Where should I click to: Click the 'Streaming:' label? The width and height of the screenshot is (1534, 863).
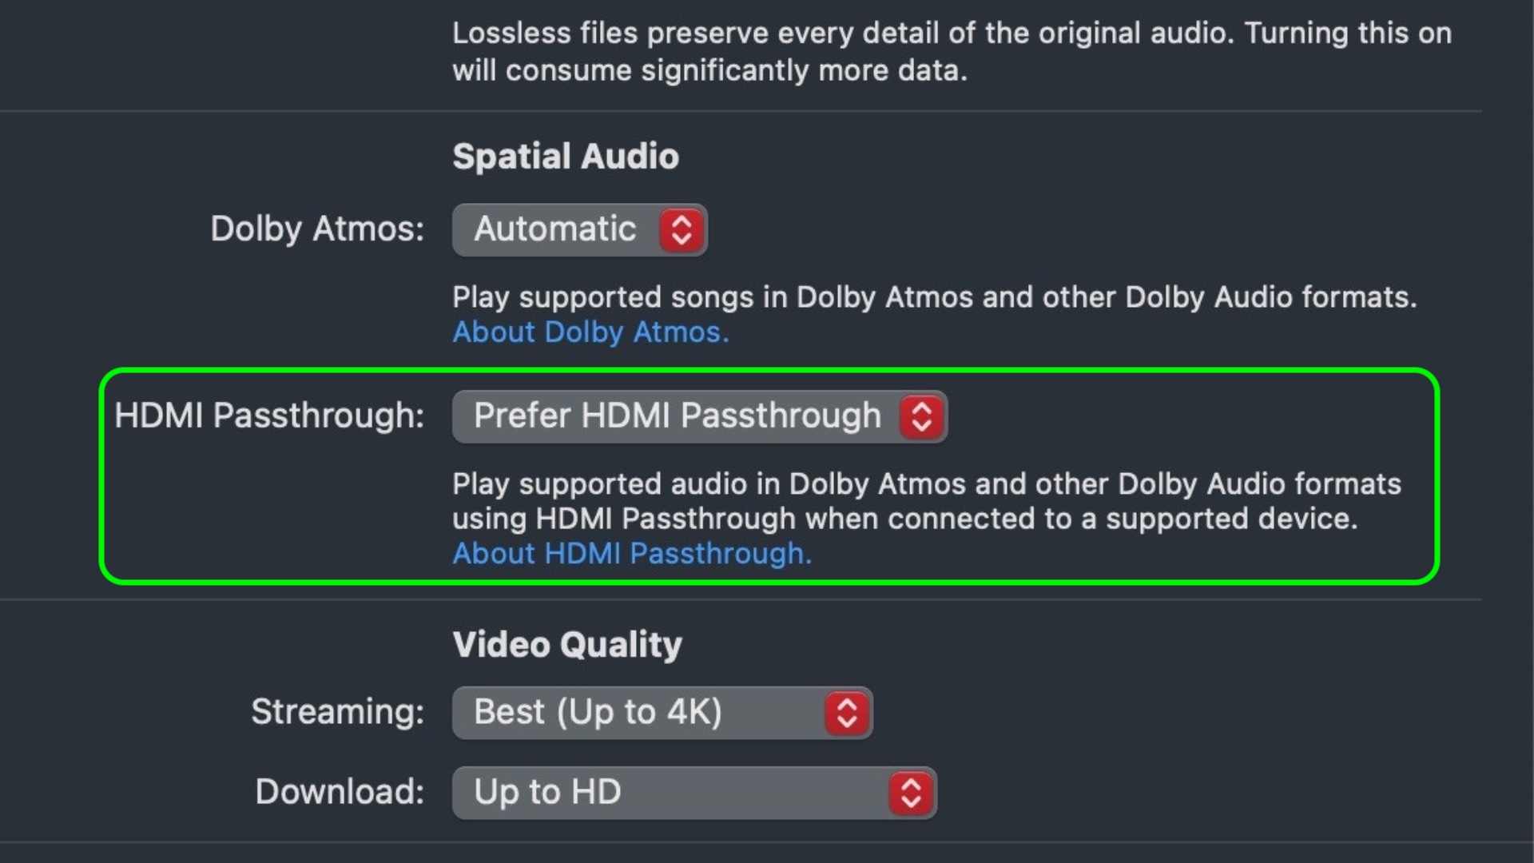pyautogui.click(x=337, y=712)
